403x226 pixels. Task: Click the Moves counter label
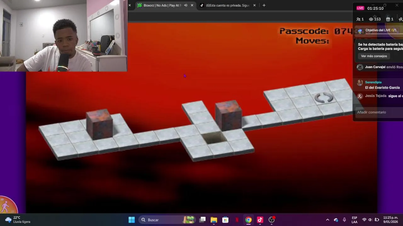(x=312, y=41)
